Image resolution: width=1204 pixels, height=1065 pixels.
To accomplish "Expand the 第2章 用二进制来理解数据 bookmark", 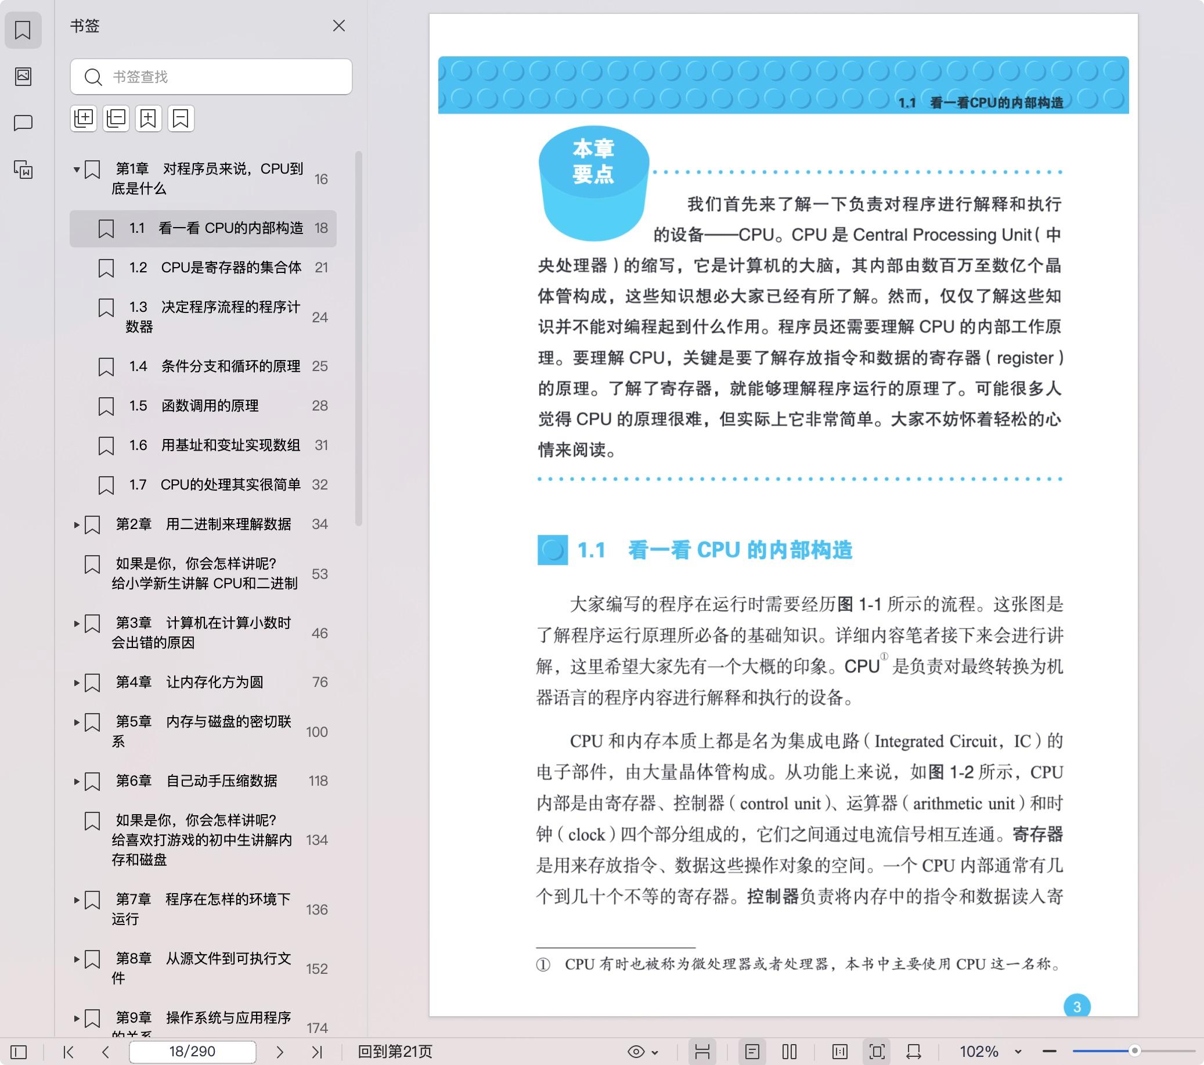I will pos(77,524).
